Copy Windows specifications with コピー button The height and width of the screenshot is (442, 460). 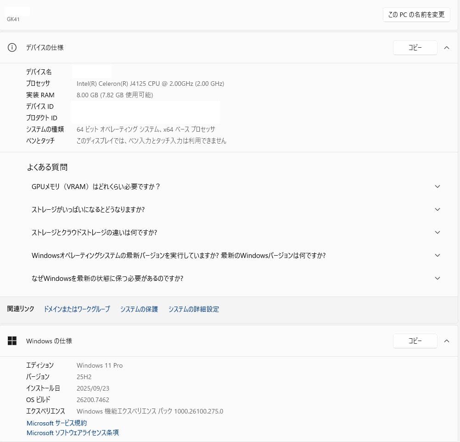[415, 341]
